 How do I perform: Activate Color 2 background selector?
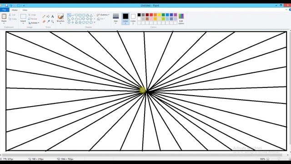[133, 19]
